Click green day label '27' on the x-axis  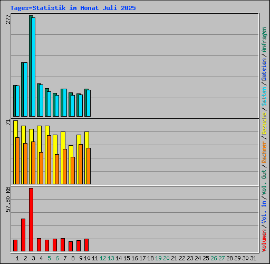coord(221,258)
